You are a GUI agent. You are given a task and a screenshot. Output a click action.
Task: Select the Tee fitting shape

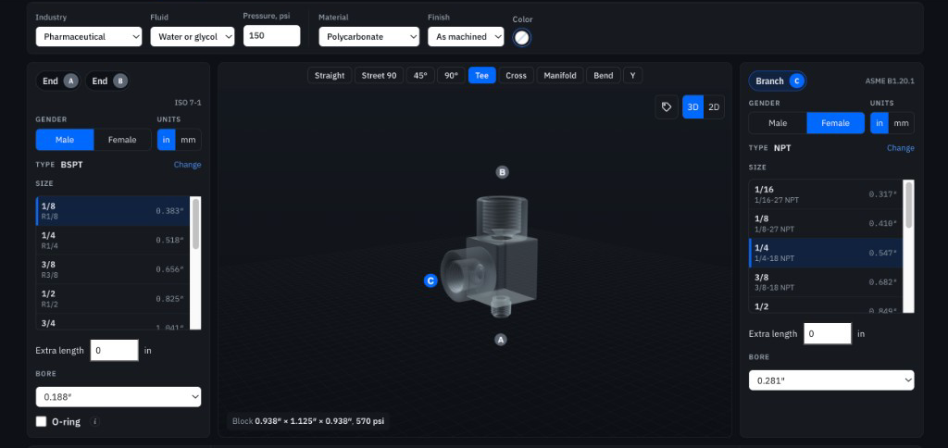pyautogui.click(x=481, y=76)
